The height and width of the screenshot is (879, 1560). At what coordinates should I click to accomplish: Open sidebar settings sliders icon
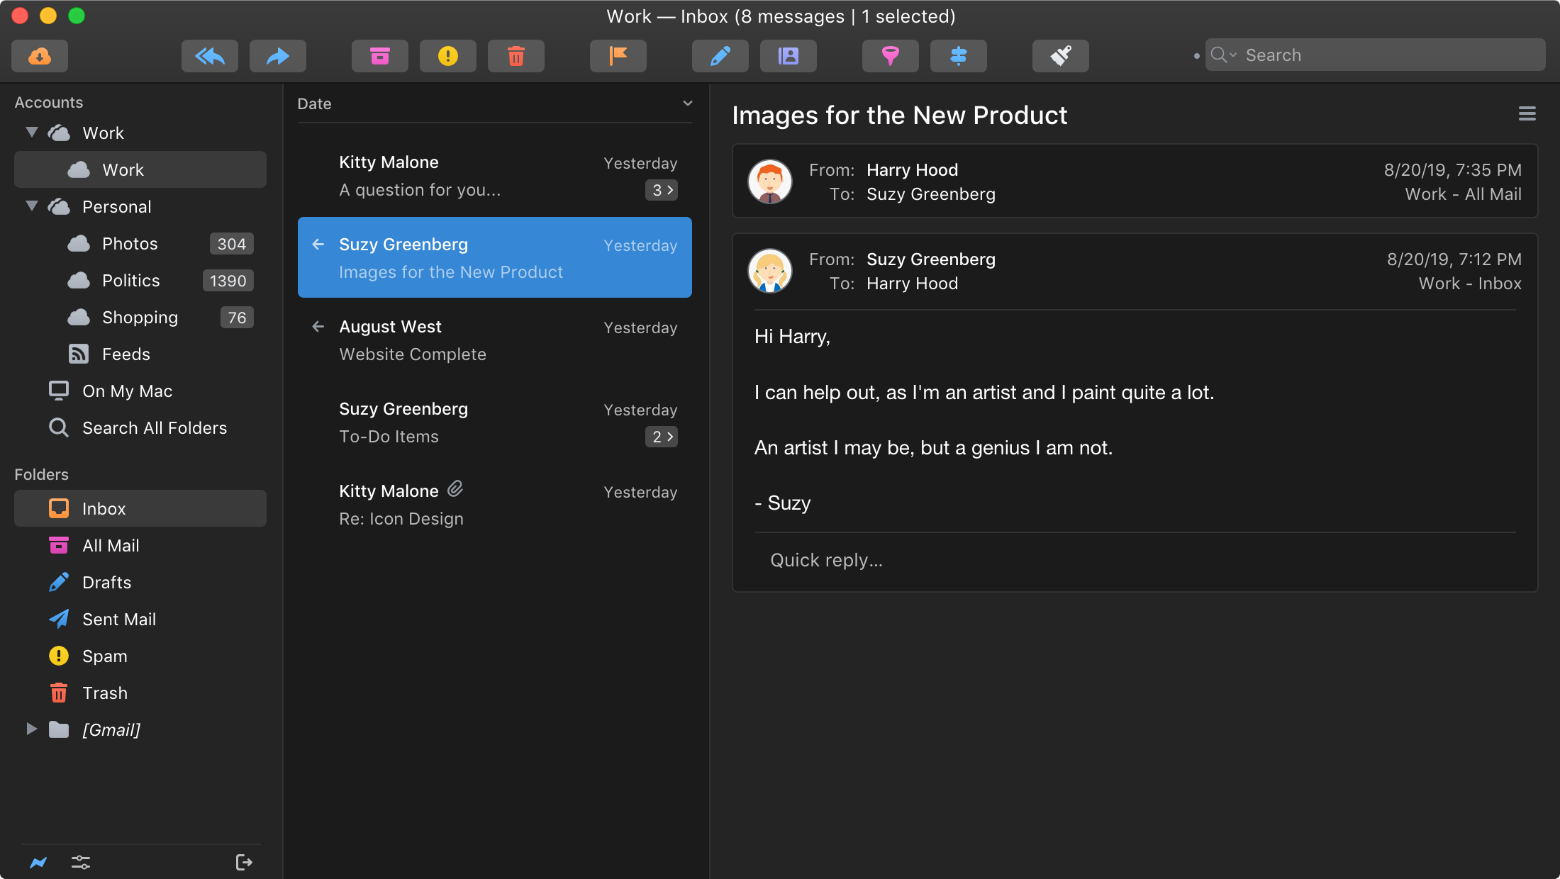81,862
